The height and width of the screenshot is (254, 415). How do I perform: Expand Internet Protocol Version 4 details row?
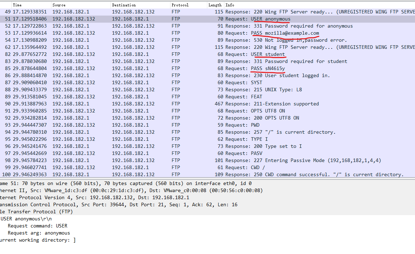pos(208,198)
